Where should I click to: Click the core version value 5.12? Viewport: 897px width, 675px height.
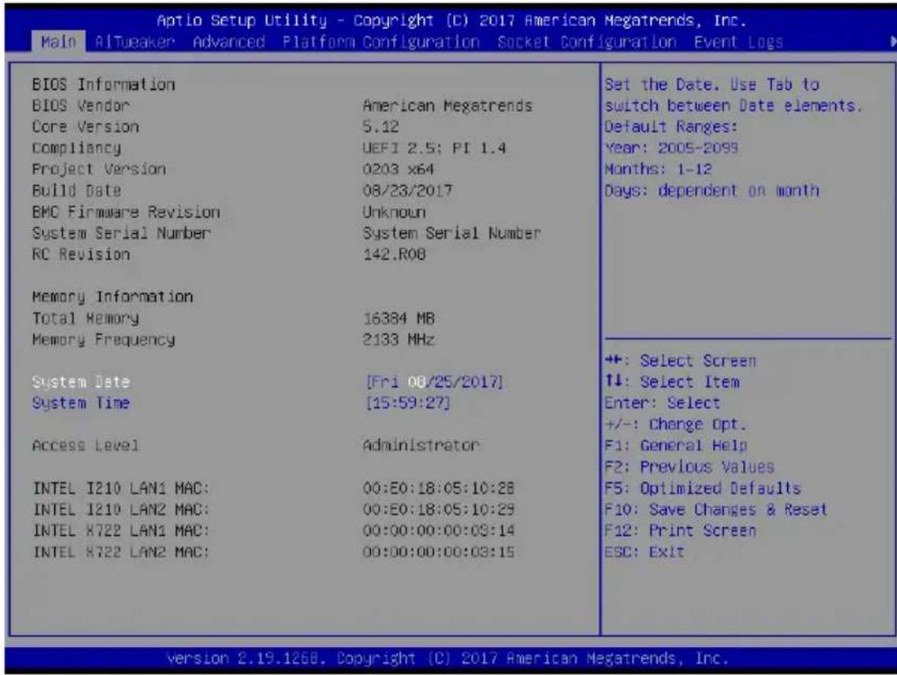381,127
